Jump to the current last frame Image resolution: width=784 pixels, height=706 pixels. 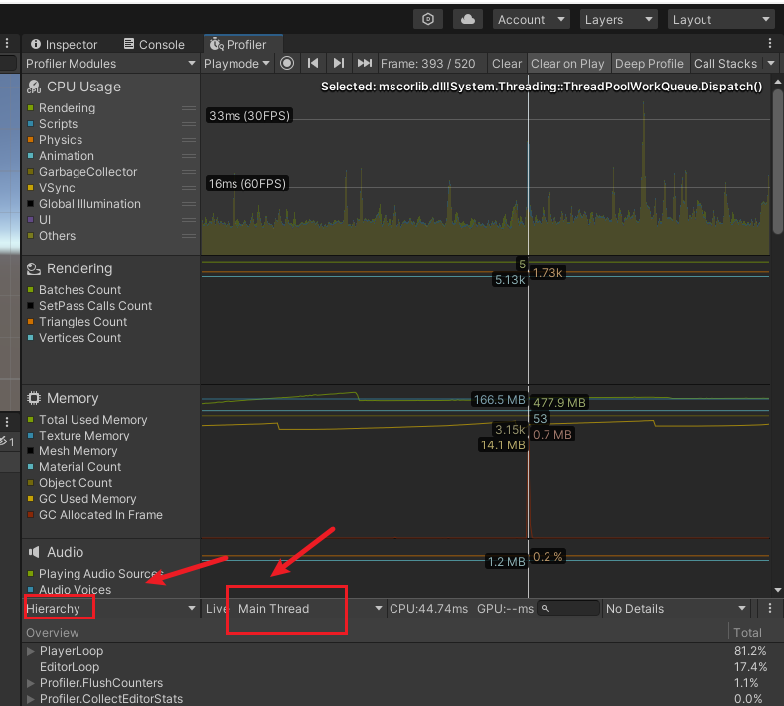[364, 63]
